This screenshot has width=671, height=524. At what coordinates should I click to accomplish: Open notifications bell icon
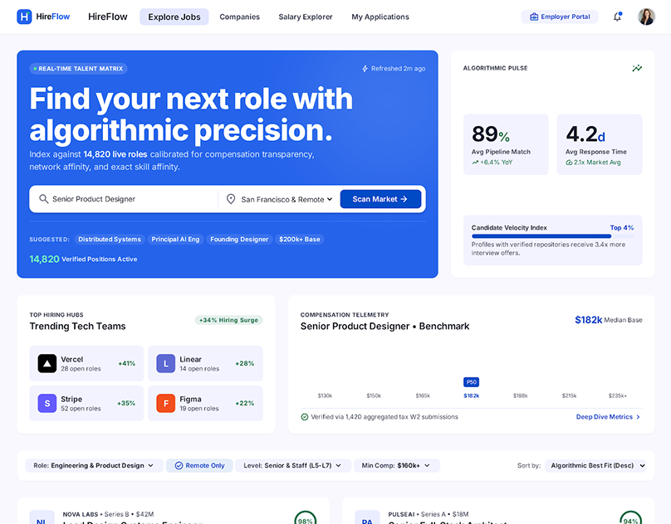pos(617,17)
